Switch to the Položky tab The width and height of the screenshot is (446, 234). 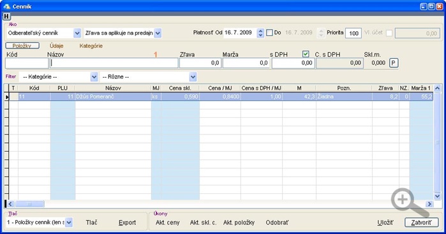22,46
